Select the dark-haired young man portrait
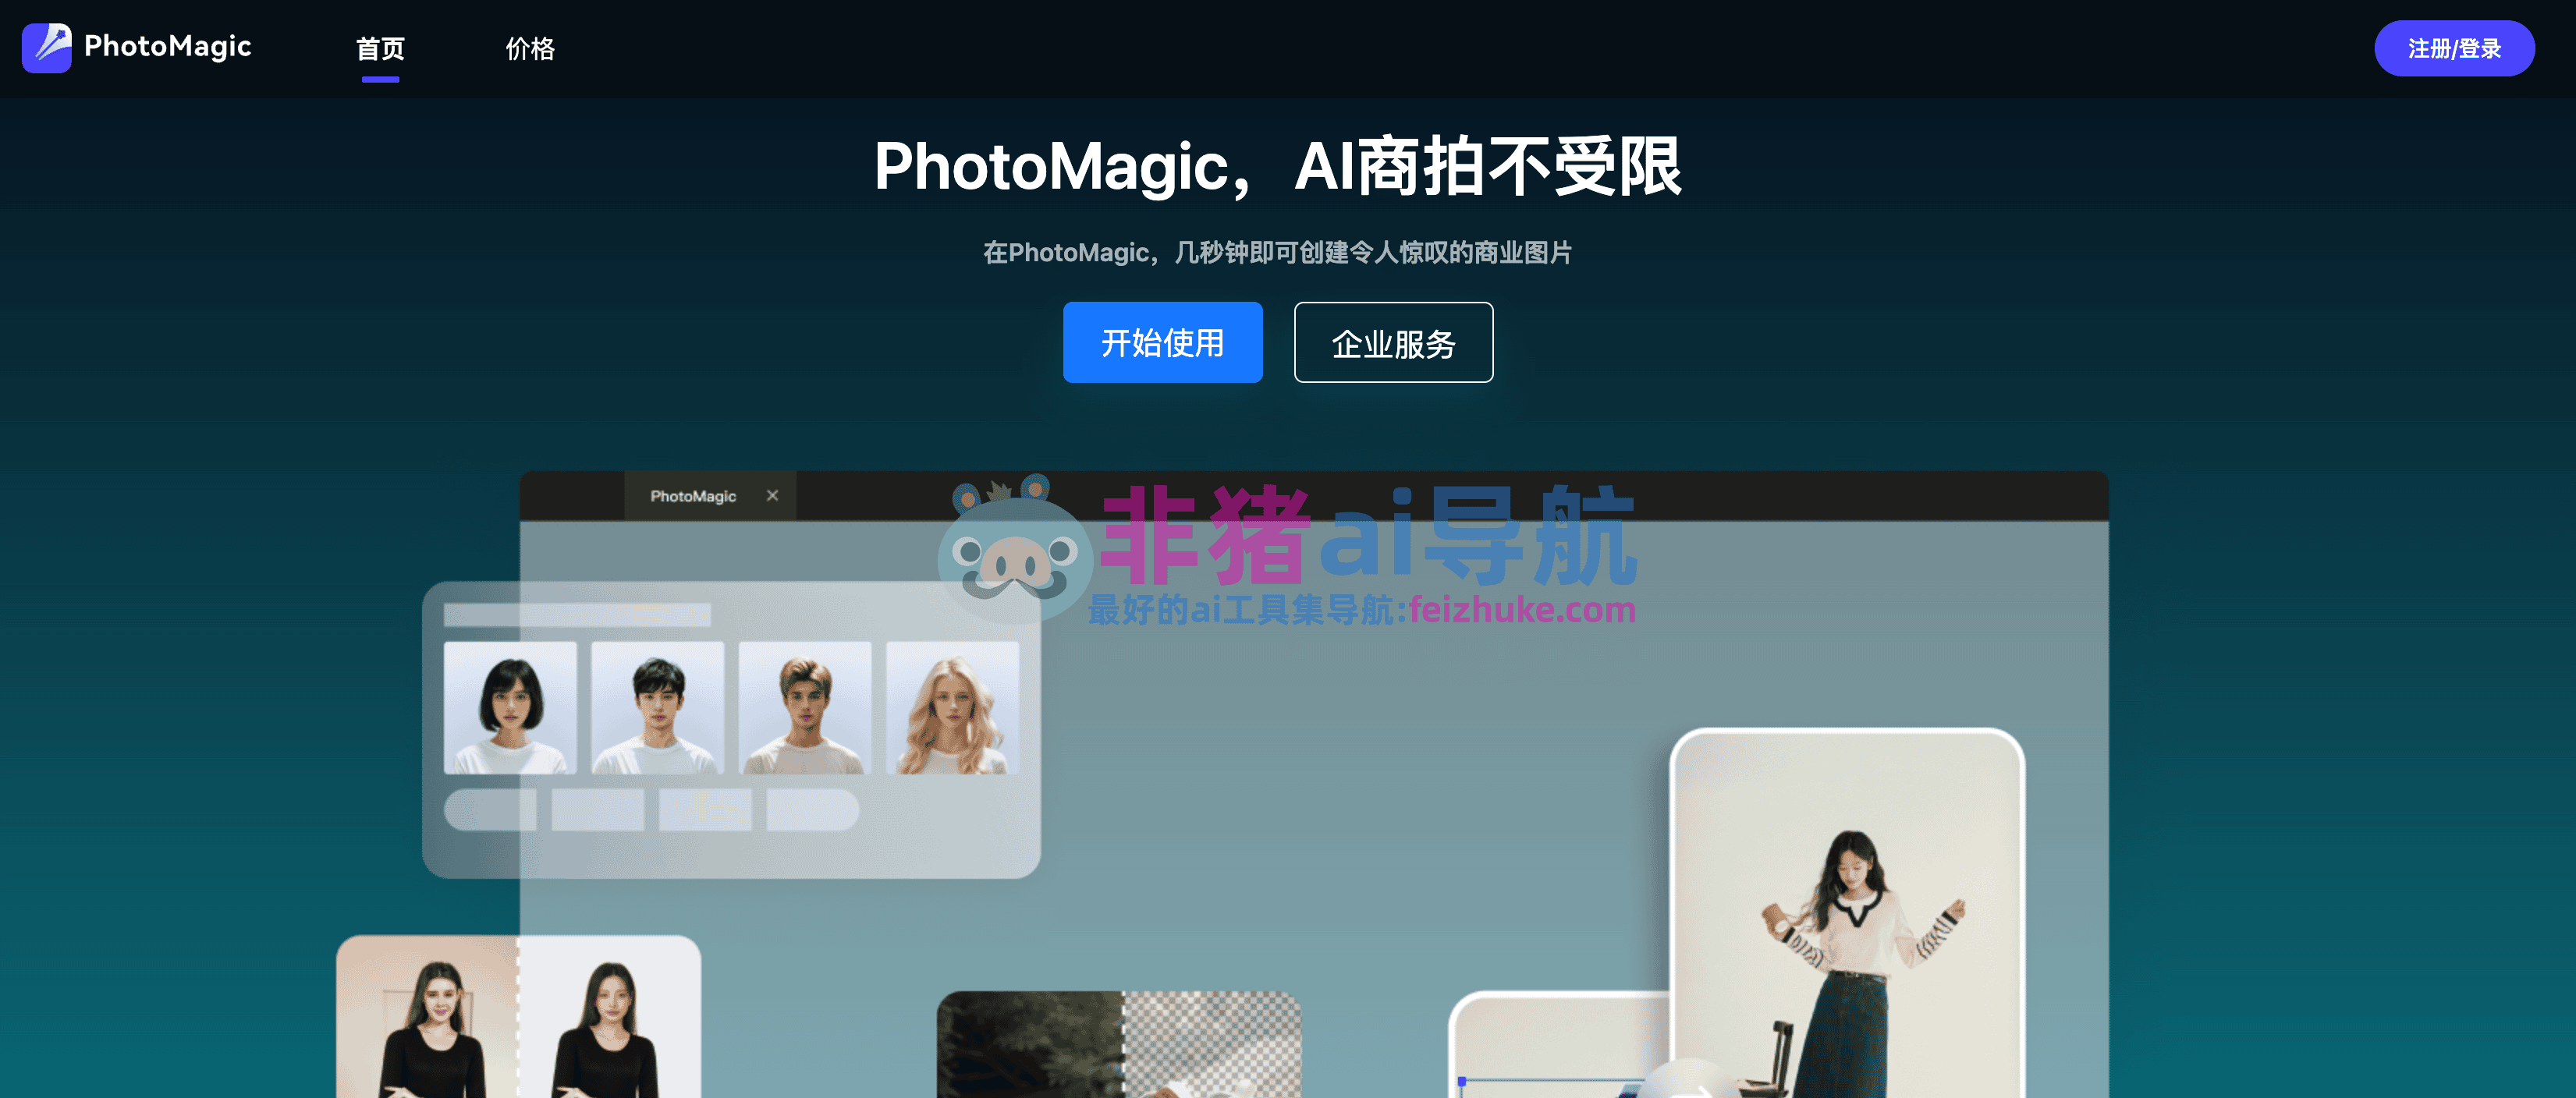The height and width of the screenshot is (1098, 2576). coord(657,708)
